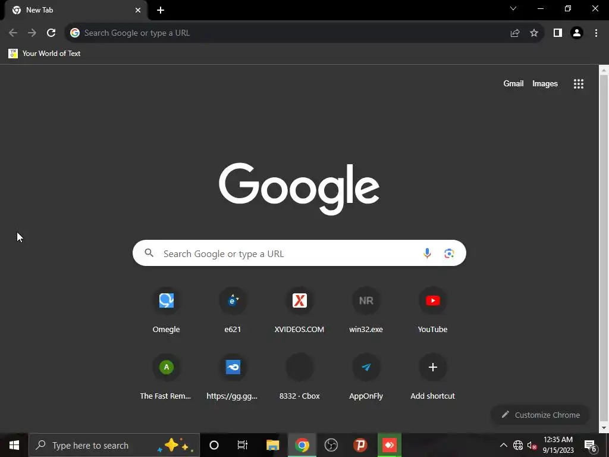The width and height of the screenshot is (609, 457).
Task: Click the taskbar search box
Action: coord(114,445)
